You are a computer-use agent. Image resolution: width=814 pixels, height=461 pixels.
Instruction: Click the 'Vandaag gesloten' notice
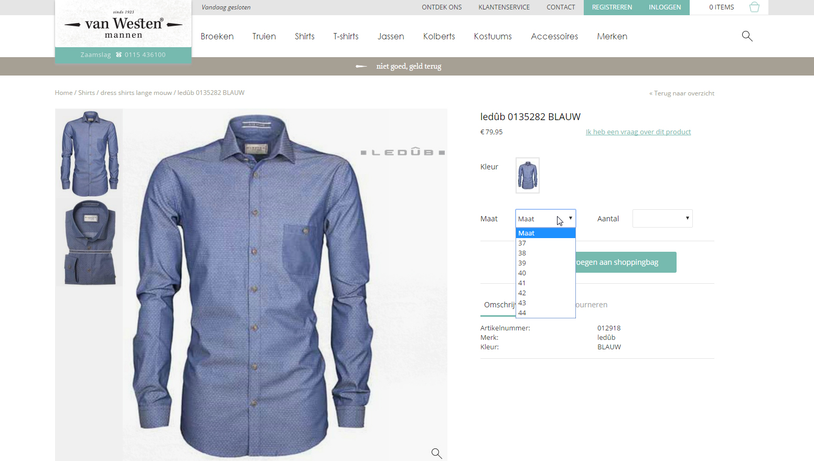coord(226,7)
